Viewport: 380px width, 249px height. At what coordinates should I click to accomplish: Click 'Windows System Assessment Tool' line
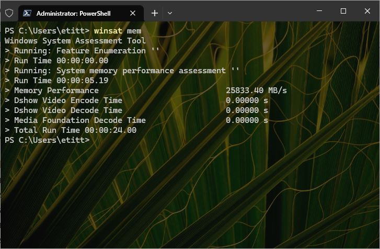[75, 41]
